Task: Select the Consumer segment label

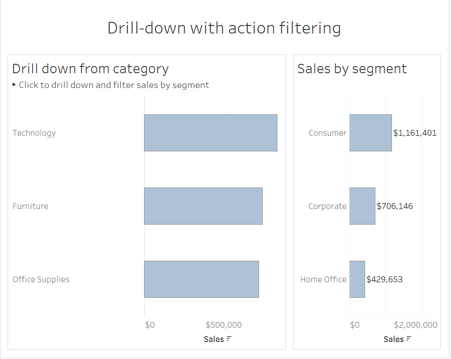Action: pos(328,133)
